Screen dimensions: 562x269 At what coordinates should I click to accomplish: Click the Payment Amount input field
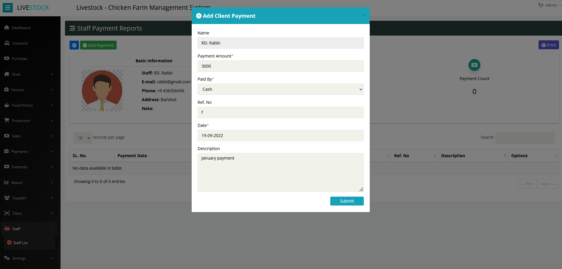coord(280,66)
